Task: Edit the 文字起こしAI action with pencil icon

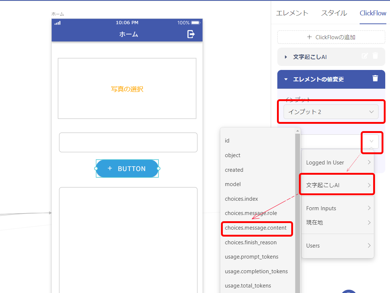Action: click(365, 56)
